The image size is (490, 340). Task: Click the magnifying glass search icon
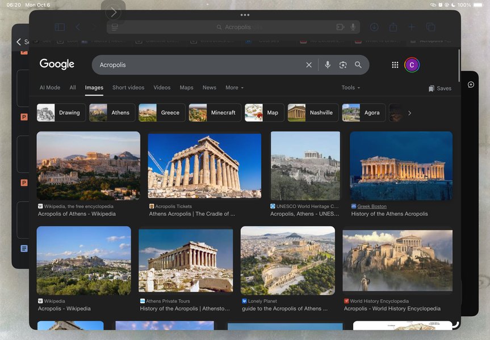[x=358, y=65]
